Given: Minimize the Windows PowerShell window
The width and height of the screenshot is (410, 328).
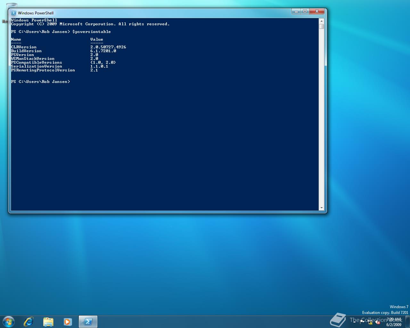Looking at the screenshot, I should pyautogui.click(x=296, y=12).
